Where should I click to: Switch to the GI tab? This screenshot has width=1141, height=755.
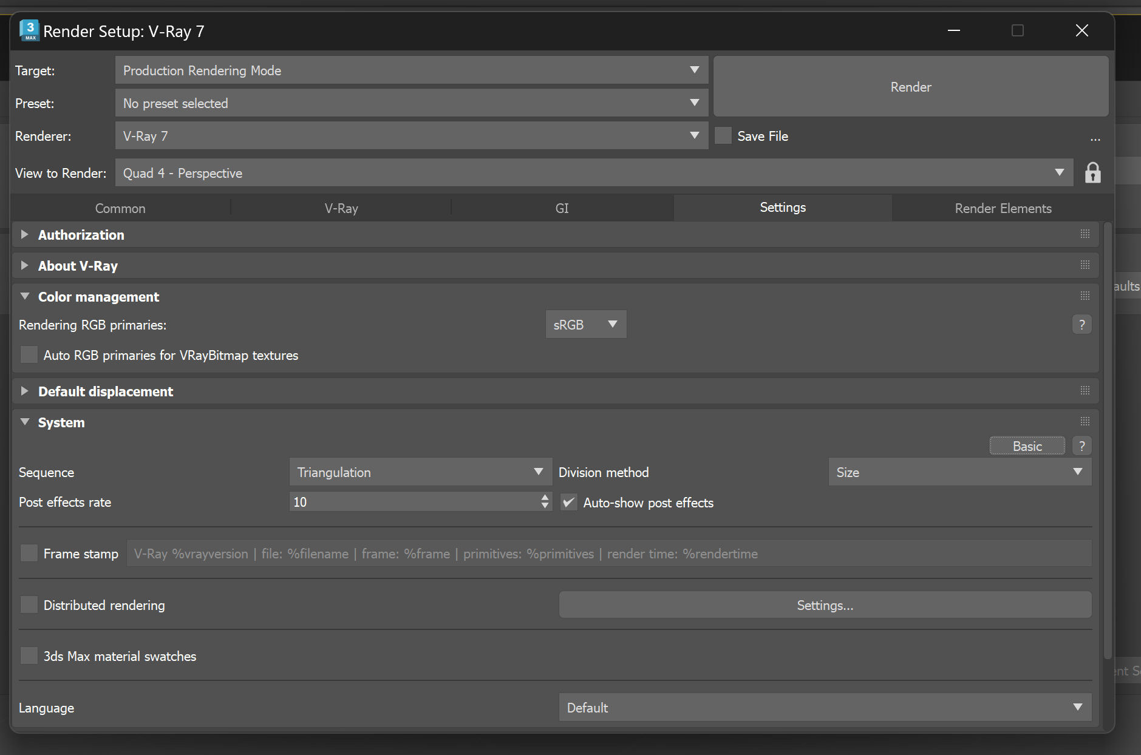pos(562,208)
